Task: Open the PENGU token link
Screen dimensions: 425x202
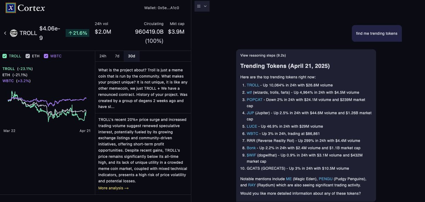Action: tap(326, 179)
